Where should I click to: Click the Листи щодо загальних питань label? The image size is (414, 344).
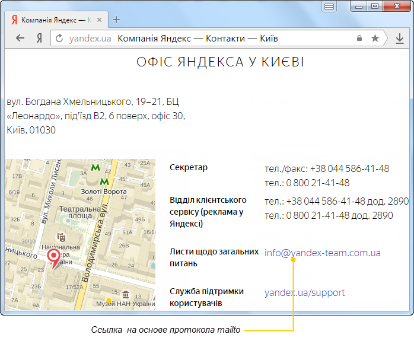click(214, 257)
